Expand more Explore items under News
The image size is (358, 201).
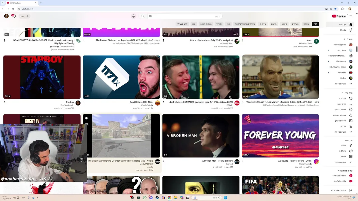(340, 162)
